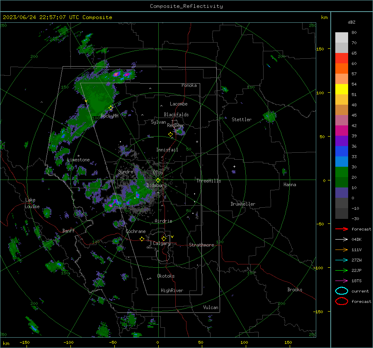Click the yellow diamond marker at Olds
The height and width of the screenshot is (348, 373).
pyautogui.click(x=158, y=180)
